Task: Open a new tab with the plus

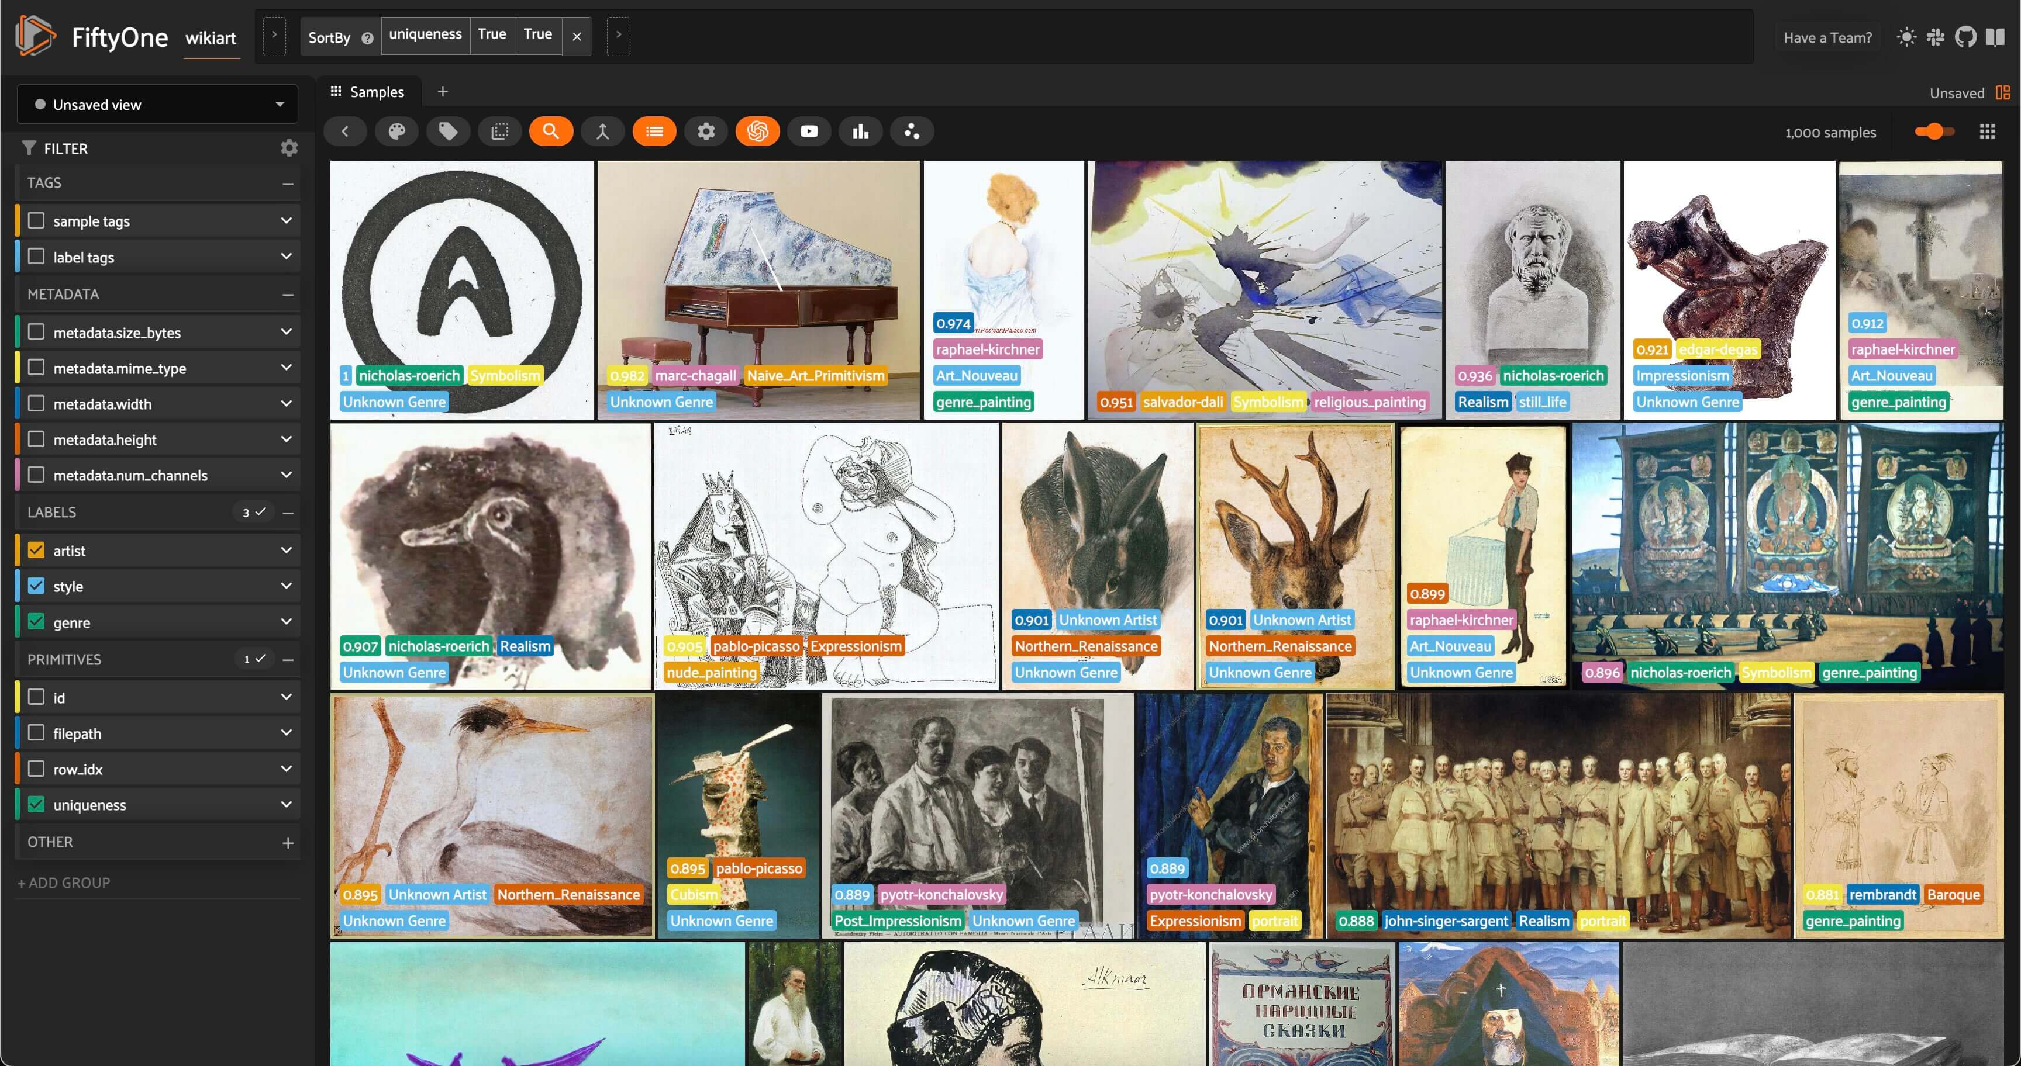Action: click(x=443, y=91)
